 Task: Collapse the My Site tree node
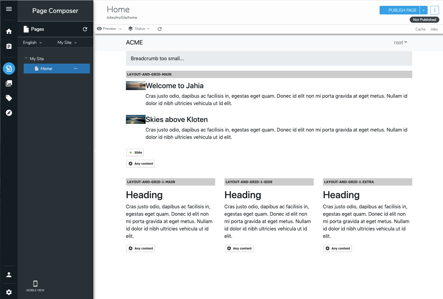coord(26,58)
